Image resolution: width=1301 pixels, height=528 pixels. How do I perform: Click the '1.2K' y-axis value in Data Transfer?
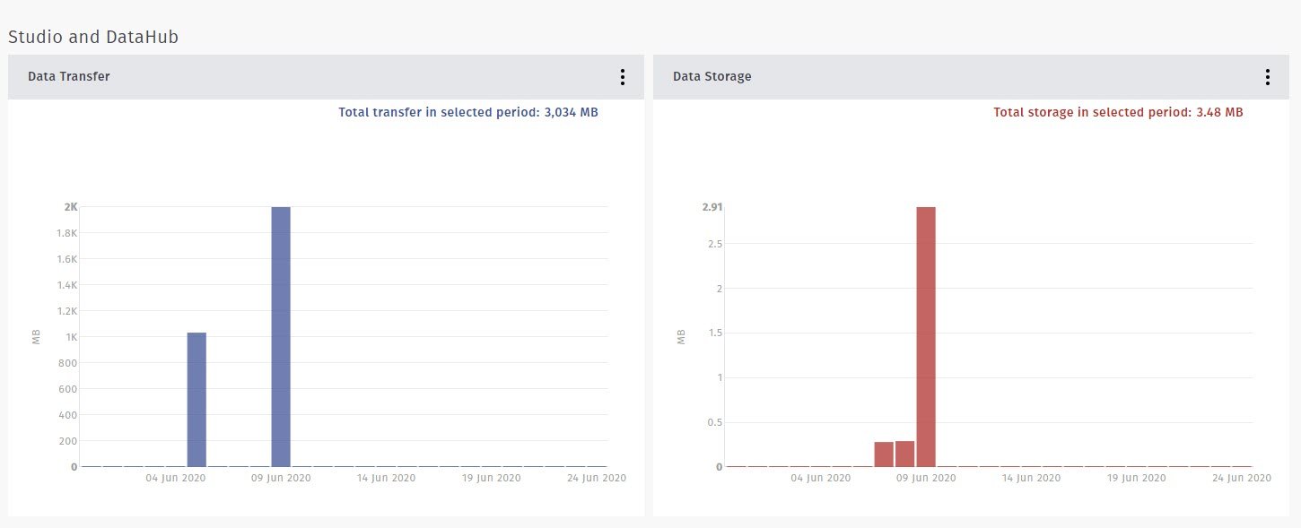point(66,311)
